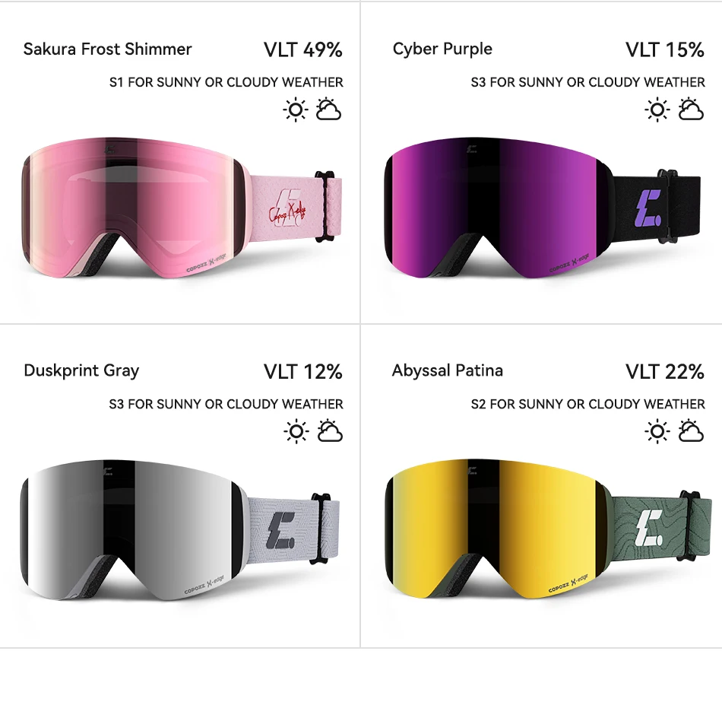Click the white logo on green strap
The height and width of the screenshot is (721, 722).
tap(648, 528)
